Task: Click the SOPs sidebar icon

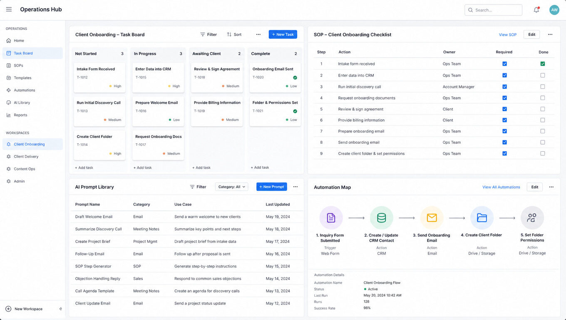Action: tap(9, 65)
